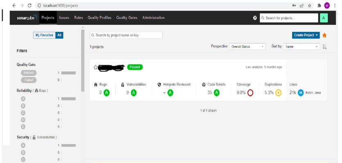Click the browser forward arrow
Viewport: 342px width, 163px height.
[22, 6]
